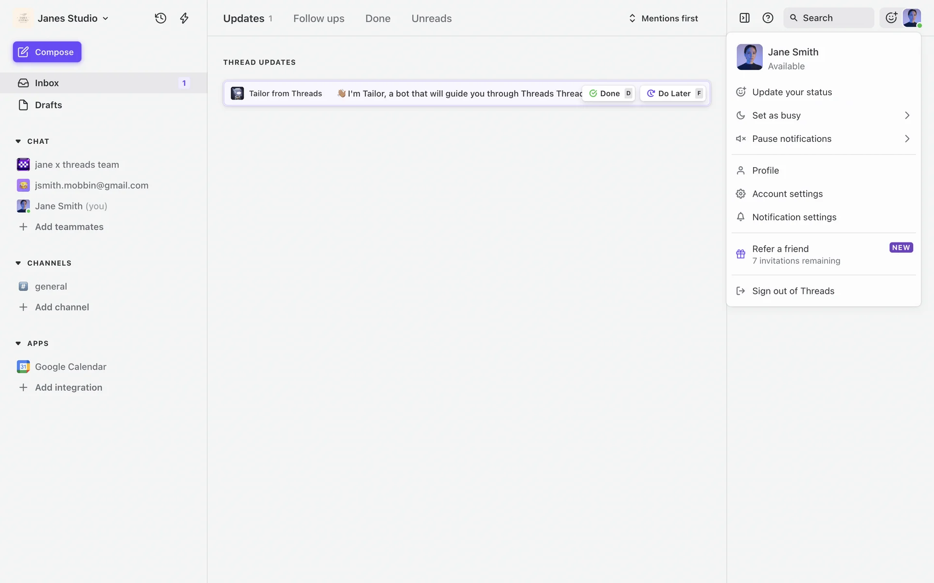The height and width of the screenshot is (583, 934).
Task: Open the general channel
Action: click(51, 287)
